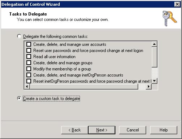Click the horizontal scroll right arrow

(x=149, y=86)
